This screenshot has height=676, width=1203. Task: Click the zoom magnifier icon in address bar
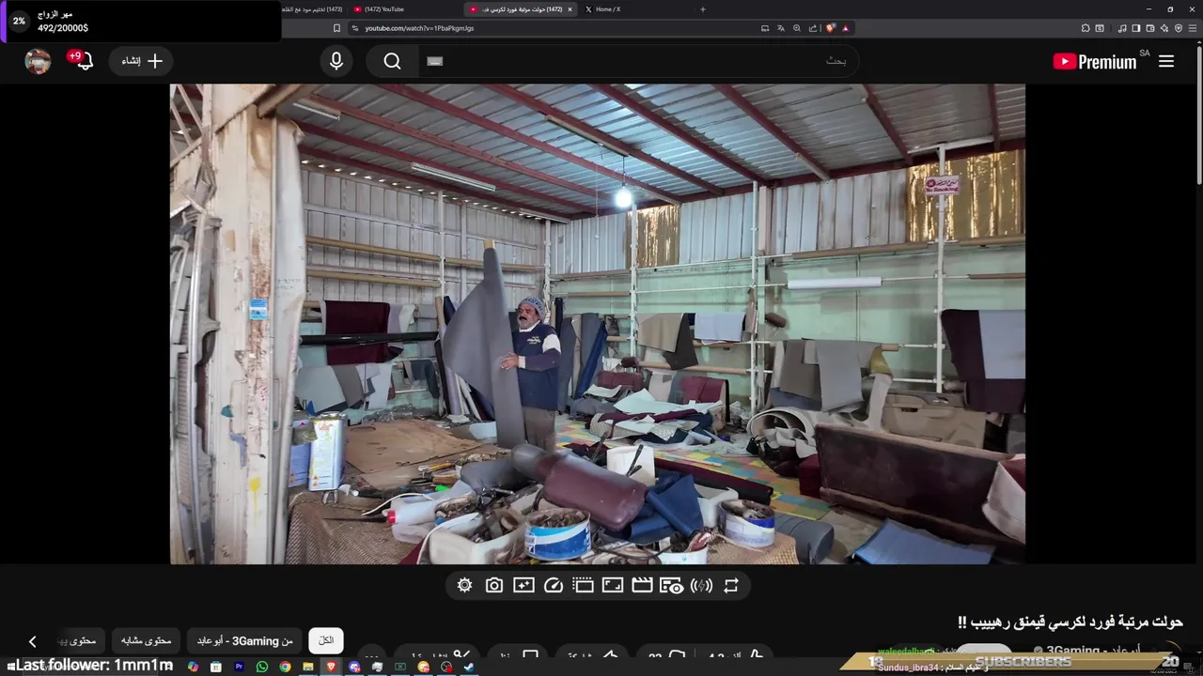click(797, 28)
